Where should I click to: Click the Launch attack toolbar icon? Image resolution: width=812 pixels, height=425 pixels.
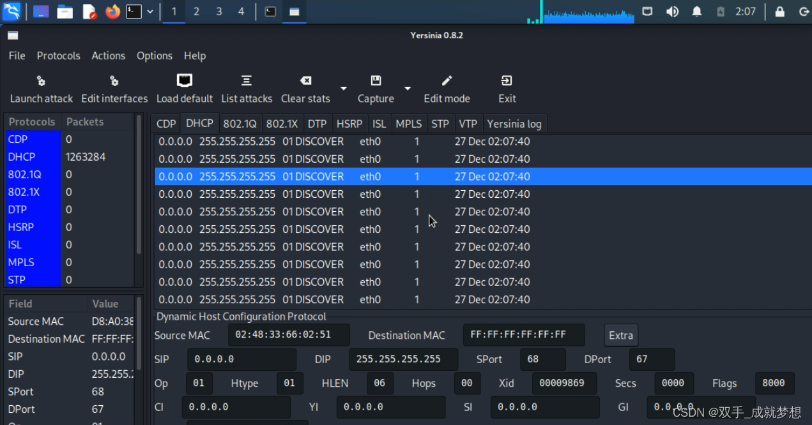pyautogui.click(x=41, y=80)
